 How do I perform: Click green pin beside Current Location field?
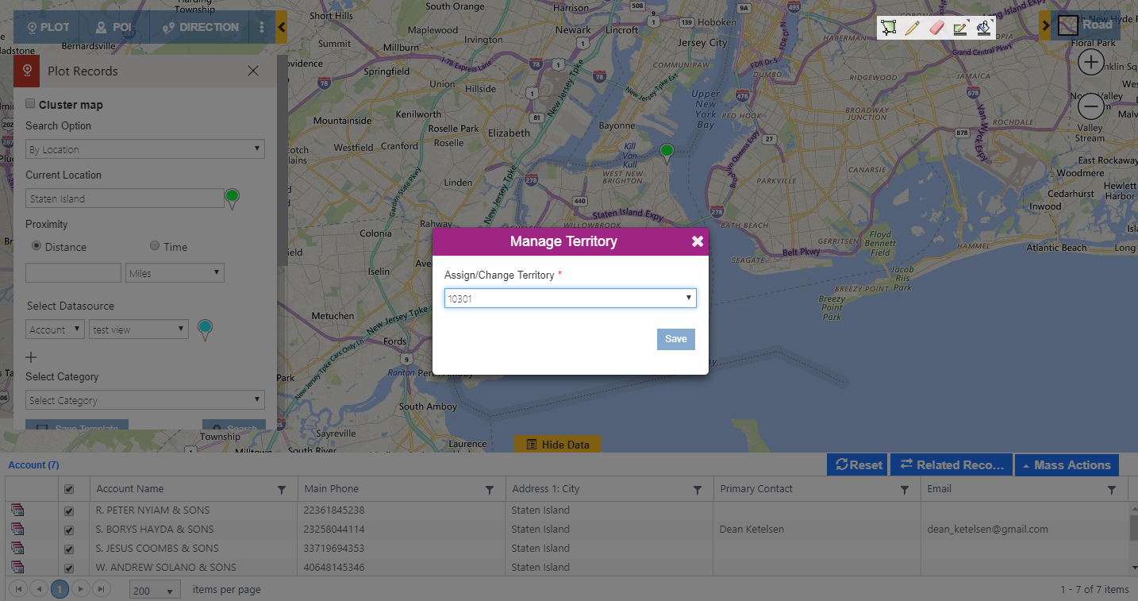tap(232, 198)
